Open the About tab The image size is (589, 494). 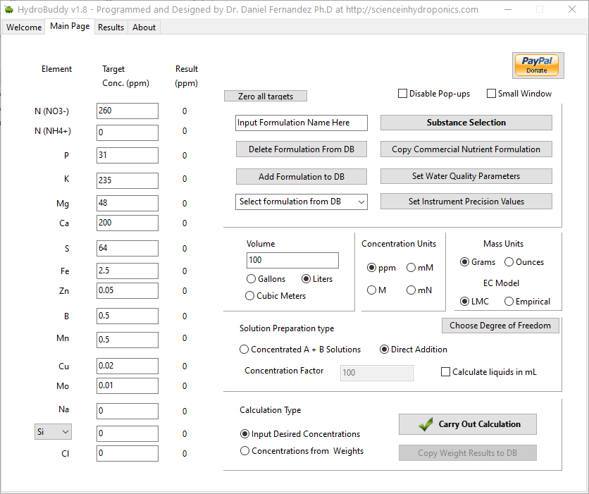coord(144,27)
